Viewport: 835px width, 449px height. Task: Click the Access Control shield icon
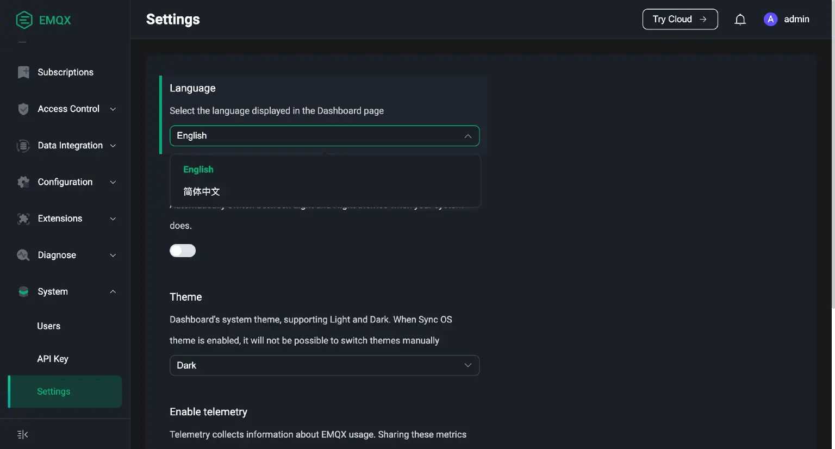[x=23, y=109]
